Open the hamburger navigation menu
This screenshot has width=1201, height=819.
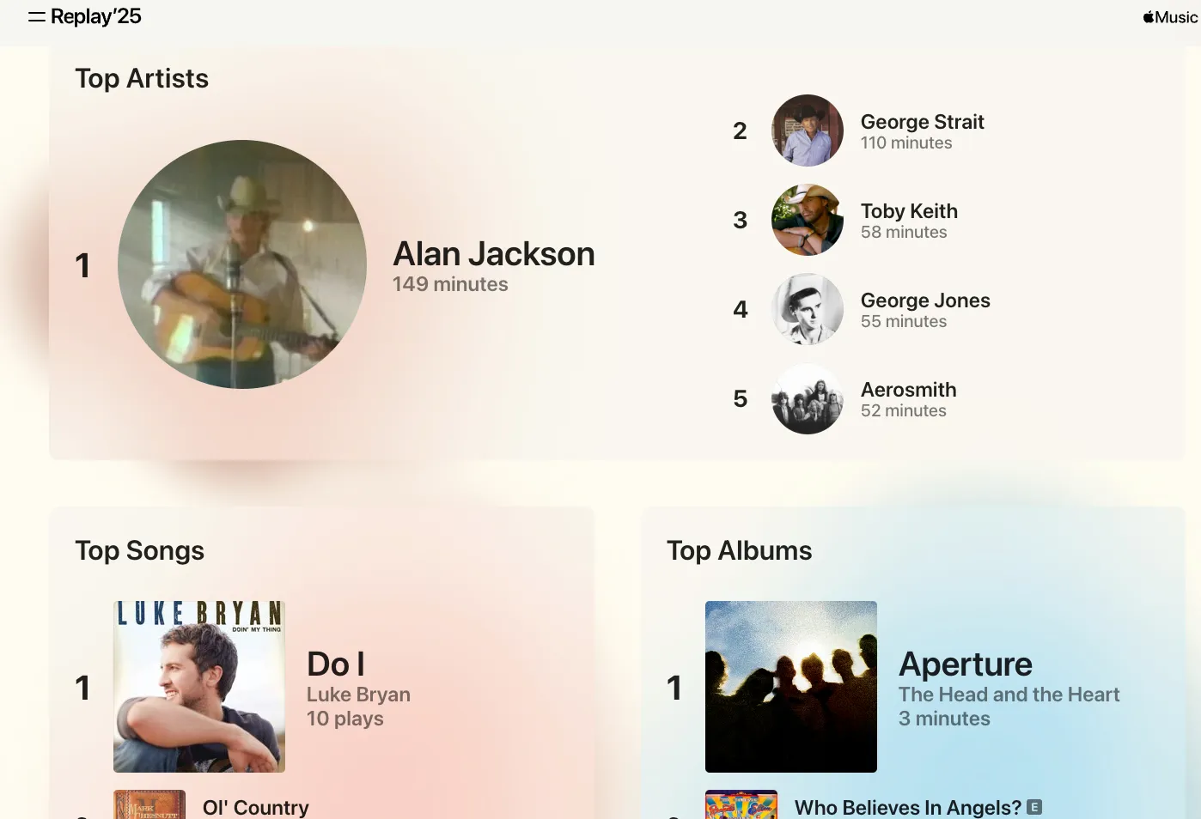36,16
